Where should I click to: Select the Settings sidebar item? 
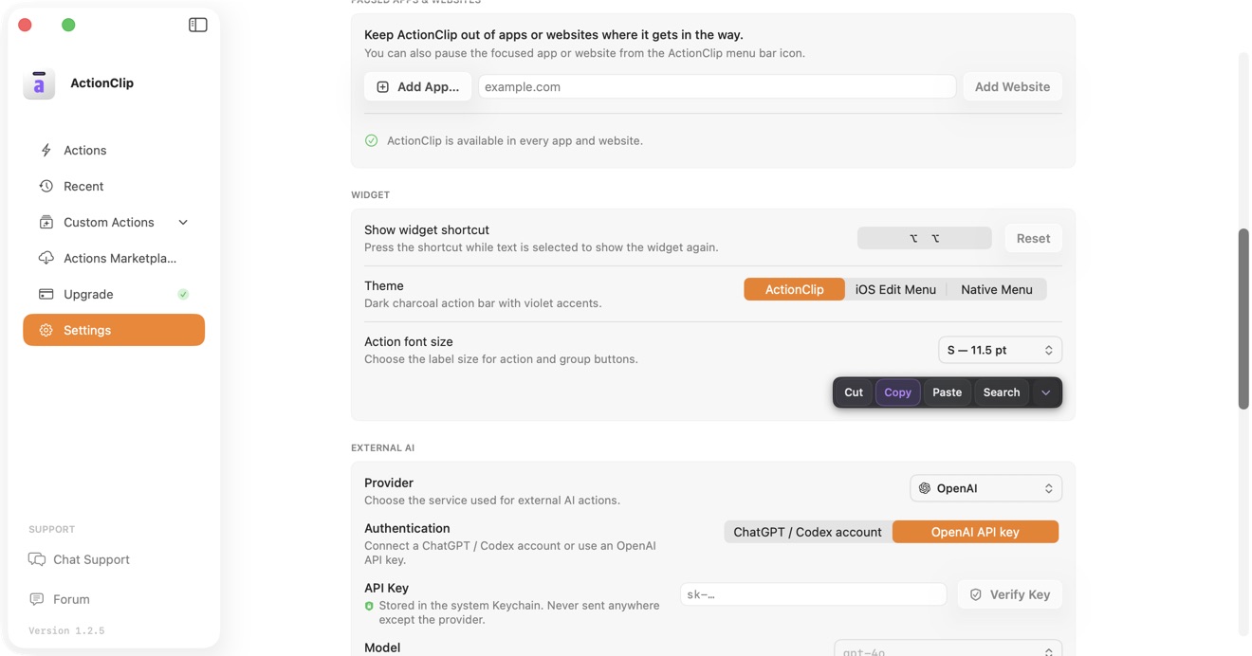(114, 331)
